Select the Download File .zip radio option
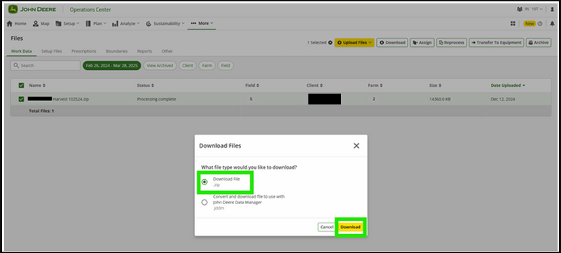This screenshot has height=253, width=561. pos(204,182)
